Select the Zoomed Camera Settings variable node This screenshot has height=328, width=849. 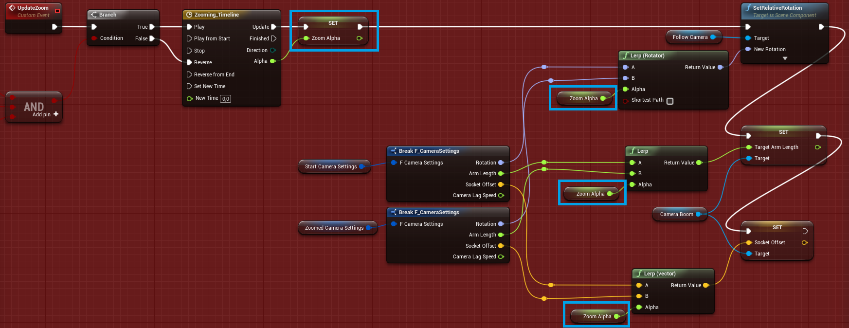coord(334,228)
